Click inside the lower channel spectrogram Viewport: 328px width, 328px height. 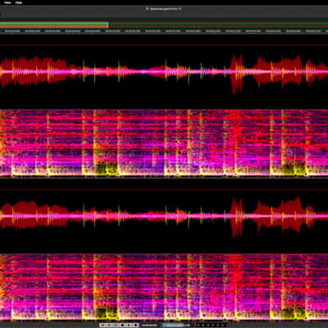164,287
